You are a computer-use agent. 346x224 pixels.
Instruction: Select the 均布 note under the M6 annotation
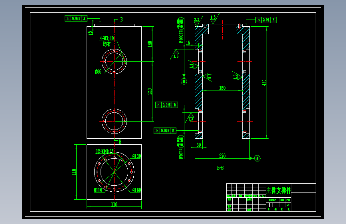107,44
